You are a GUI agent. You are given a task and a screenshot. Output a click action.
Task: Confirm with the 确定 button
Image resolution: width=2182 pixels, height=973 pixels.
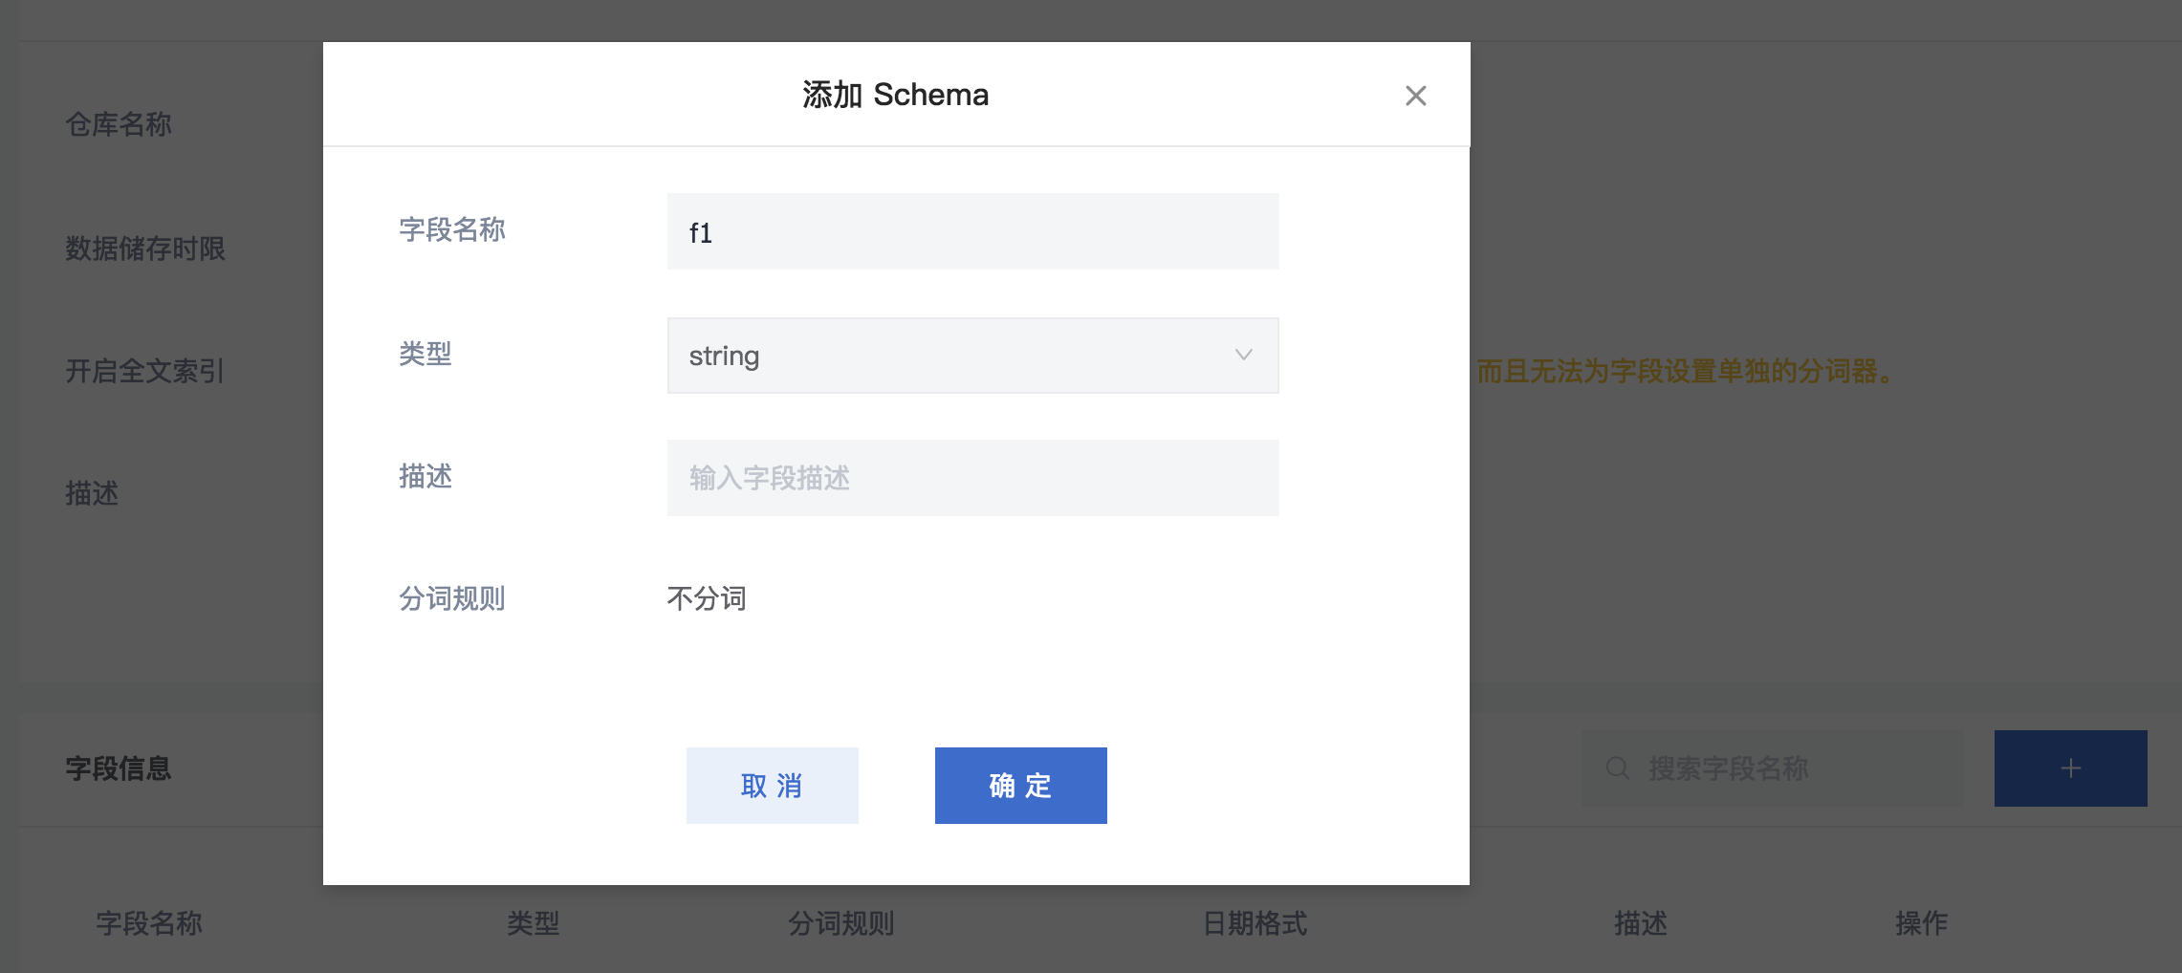[1020, 786]
